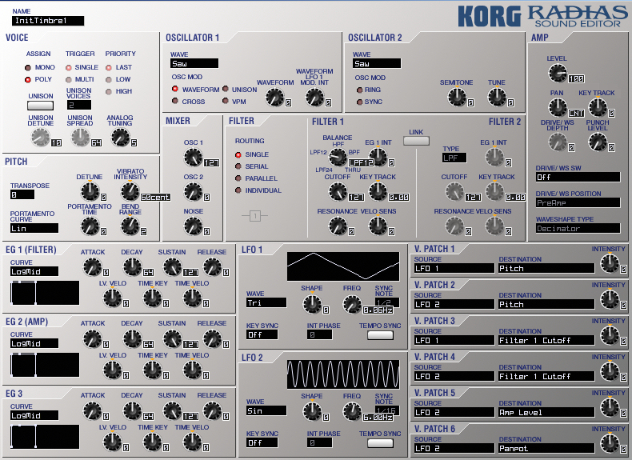
Task: Click the PORTAMENTO TIME knob
Action: 90,226
